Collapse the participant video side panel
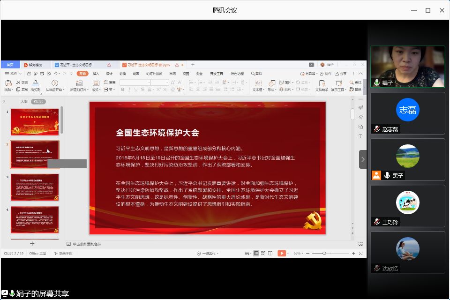 pyautogui.click(x=363, y=159)
